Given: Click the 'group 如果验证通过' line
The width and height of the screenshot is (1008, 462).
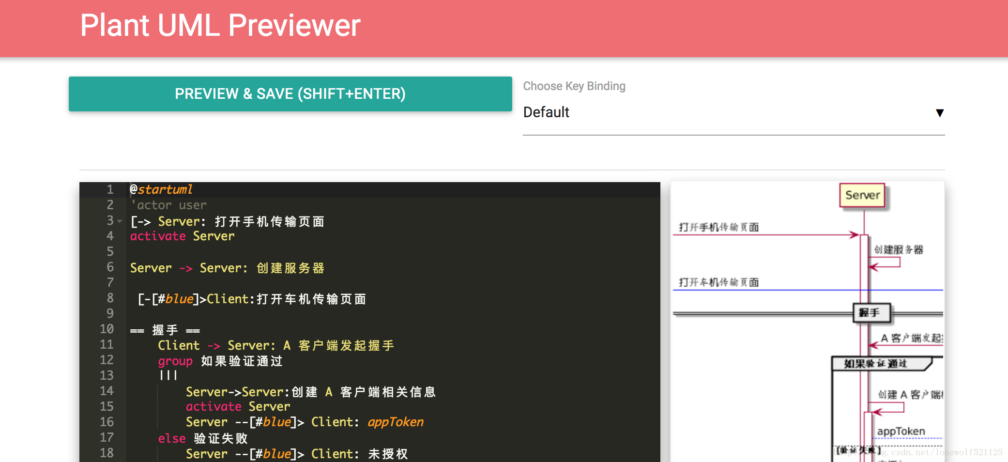Looking at the screenshot, I should [x=220, y=361].
